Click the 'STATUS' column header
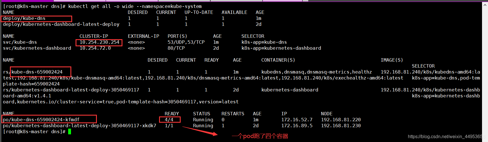This screenshot has height=142, width=488. point(202,114)
